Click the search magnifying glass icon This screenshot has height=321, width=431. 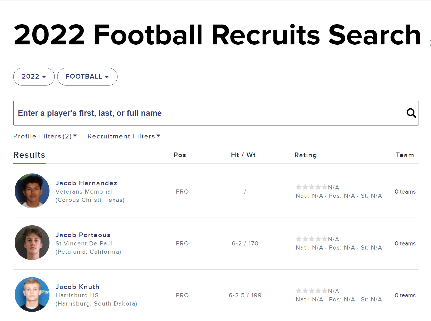click(411, 113)
